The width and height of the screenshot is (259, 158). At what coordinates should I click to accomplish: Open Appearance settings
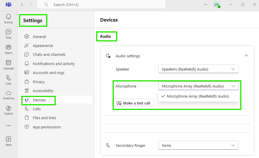[43, 45]
